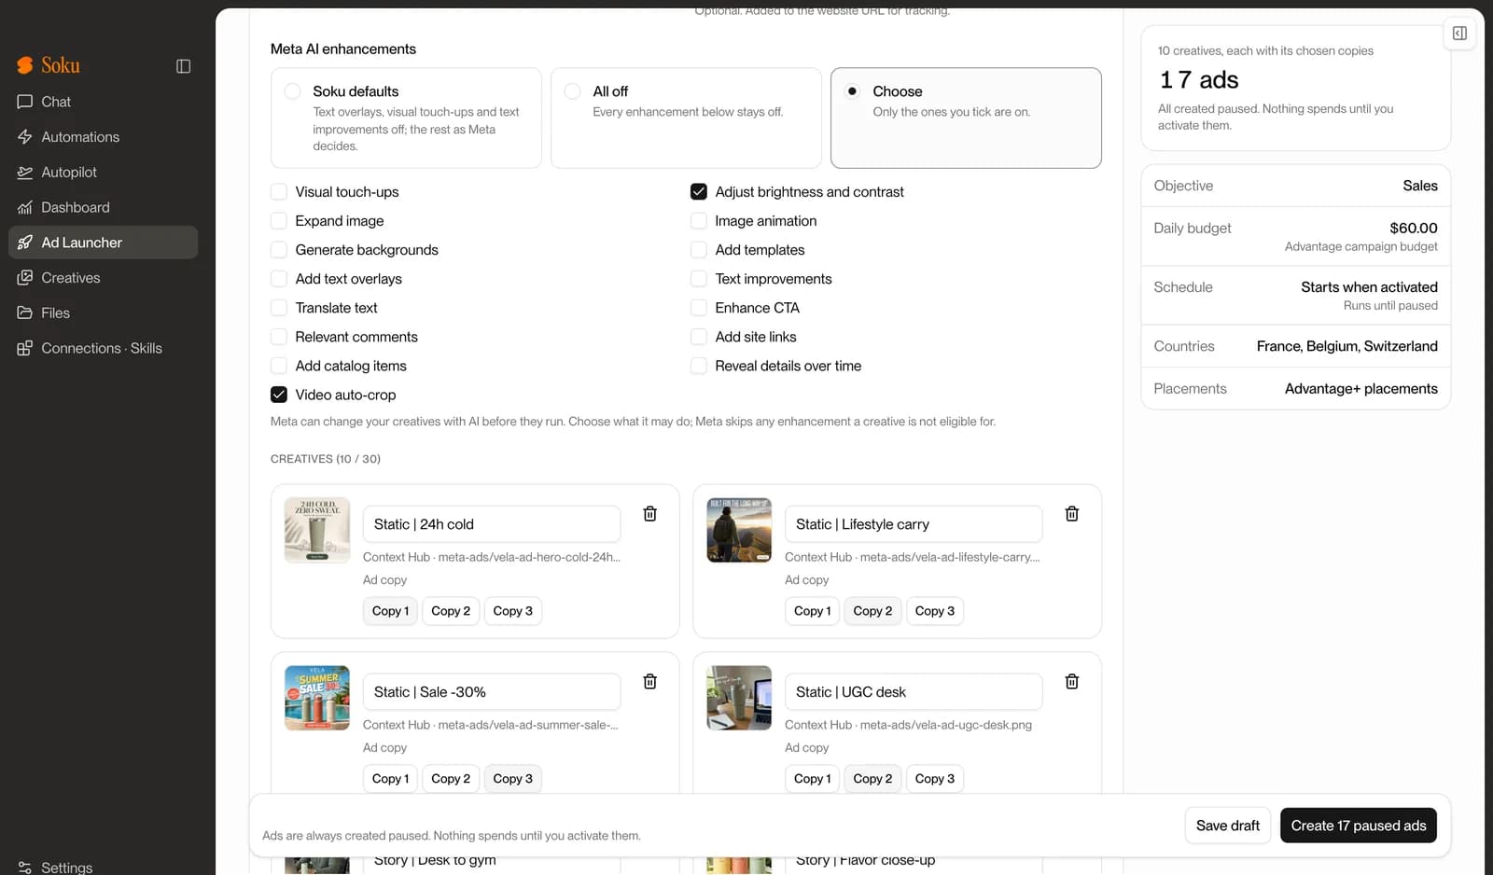
Task: Tick Generate backgrounds checkbox
Action: (279, 250)
